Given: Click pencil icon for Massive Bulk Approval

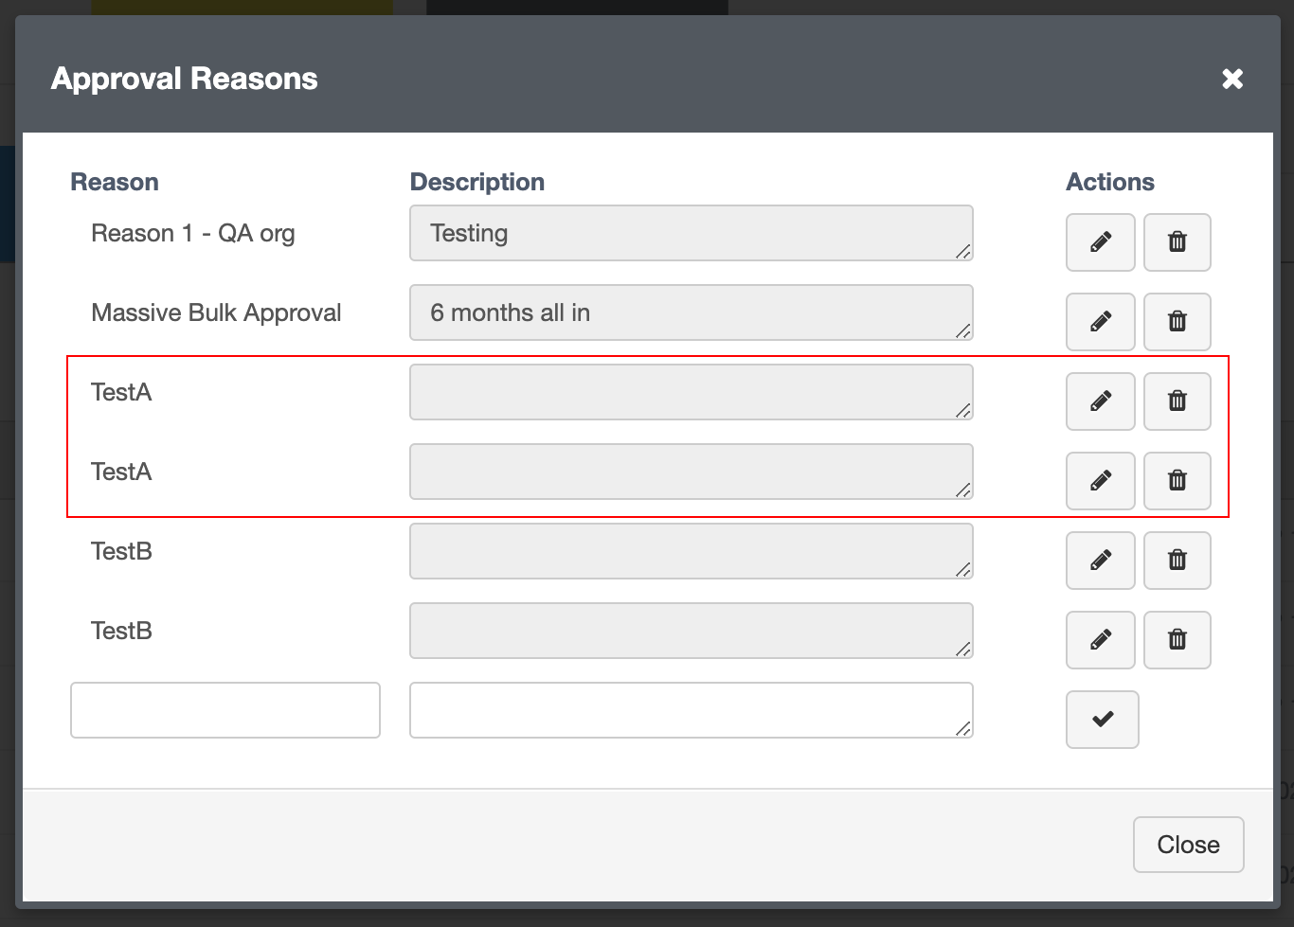Looking at the screenshot, I should [1100, 322].
